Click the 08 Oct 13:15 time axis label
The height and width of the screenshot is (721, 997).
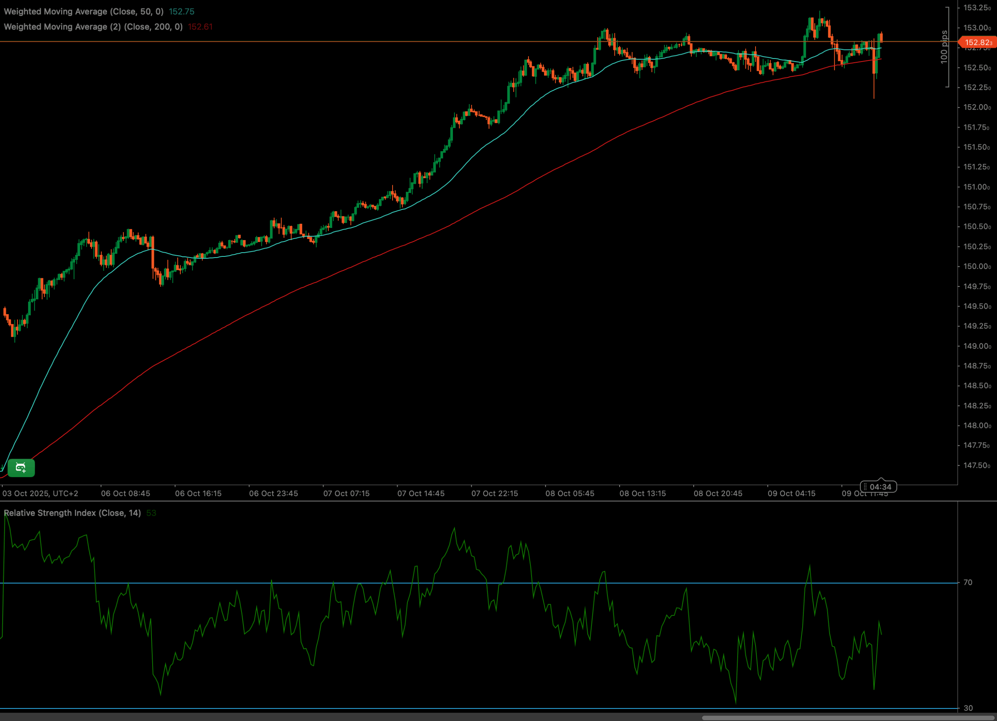(643, 493)
